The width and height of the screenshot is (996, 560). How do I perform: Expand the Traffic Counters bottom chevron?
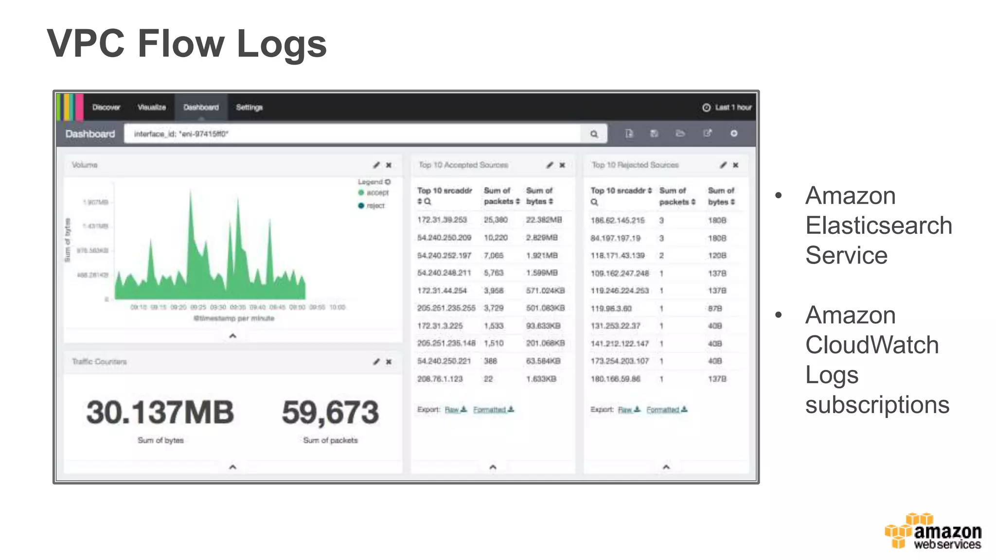(x=232, y=467)
